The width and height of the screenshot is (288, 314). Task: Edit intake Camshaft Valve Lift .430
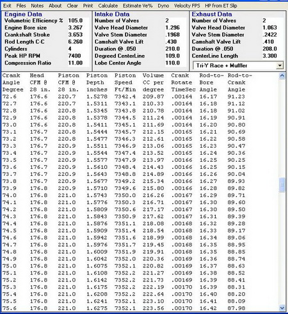[175, 42]
